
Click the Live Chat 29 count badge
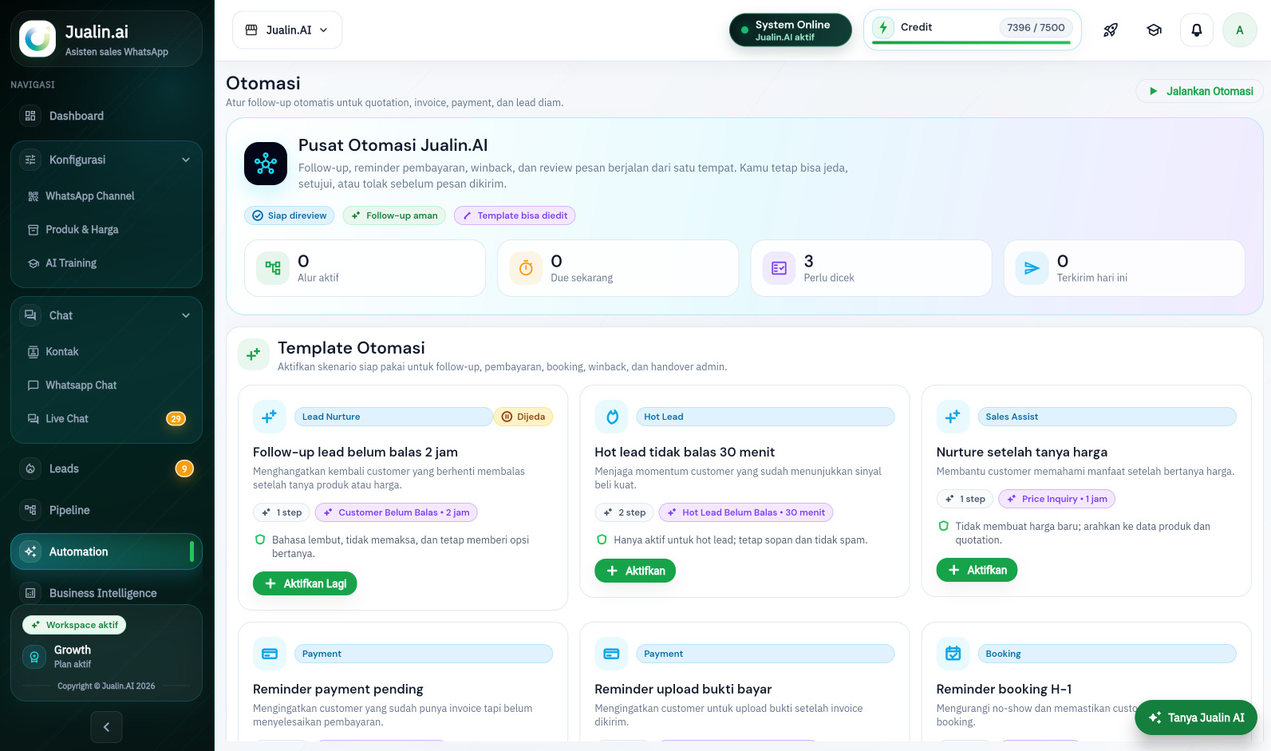point(176,419)
